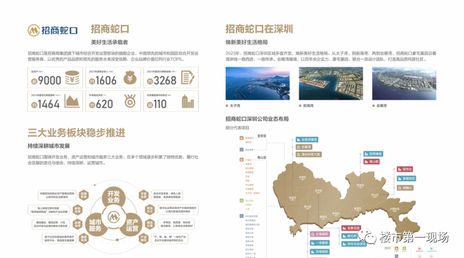Select the 资产运营 circle
Screen dimensions: 464x258
pos(132,225)
